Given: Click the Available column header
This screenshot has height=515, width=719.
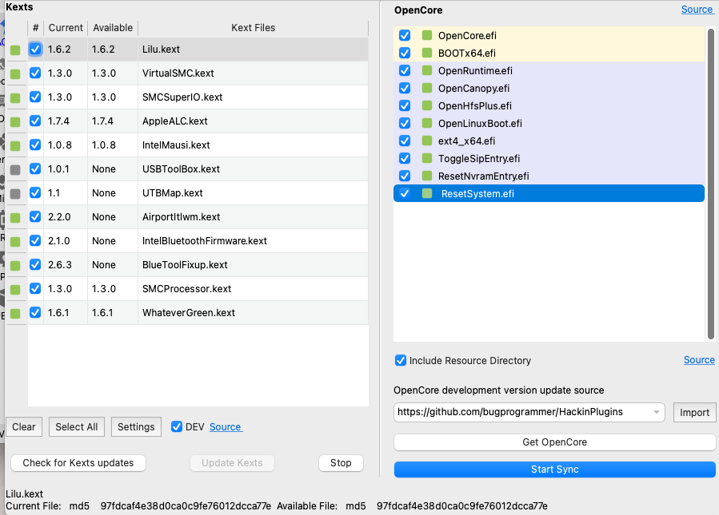Looking at the screenshot, I should click(x=113, y=28).
